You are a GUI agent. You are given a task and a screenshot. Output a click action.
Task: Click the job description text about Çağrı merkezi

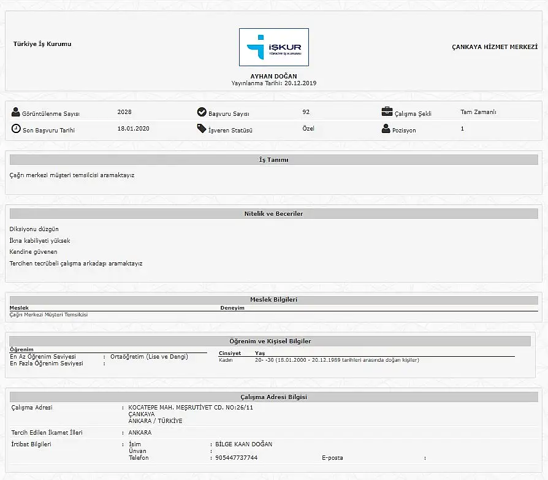click(72, 175)
